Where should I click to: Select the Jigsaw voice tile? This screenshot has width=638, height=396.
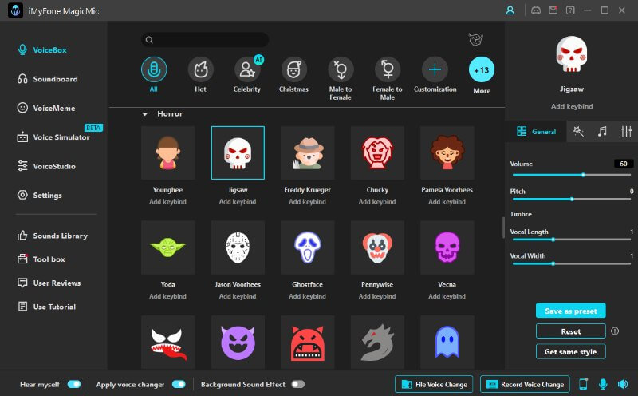(x=238, y=152)
